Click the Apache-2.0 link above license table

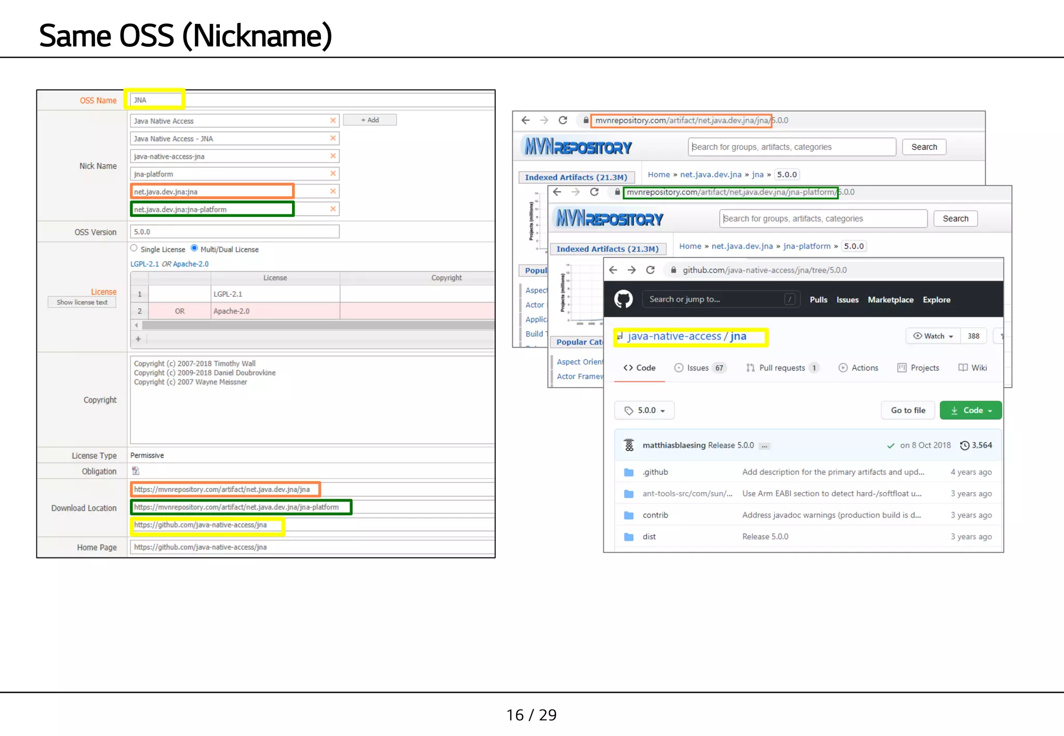point(191,264)
